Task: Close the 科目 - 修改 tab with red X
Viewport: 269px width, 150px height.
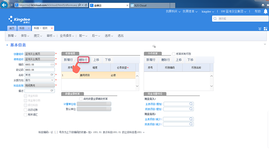Action: coord(51,28)
